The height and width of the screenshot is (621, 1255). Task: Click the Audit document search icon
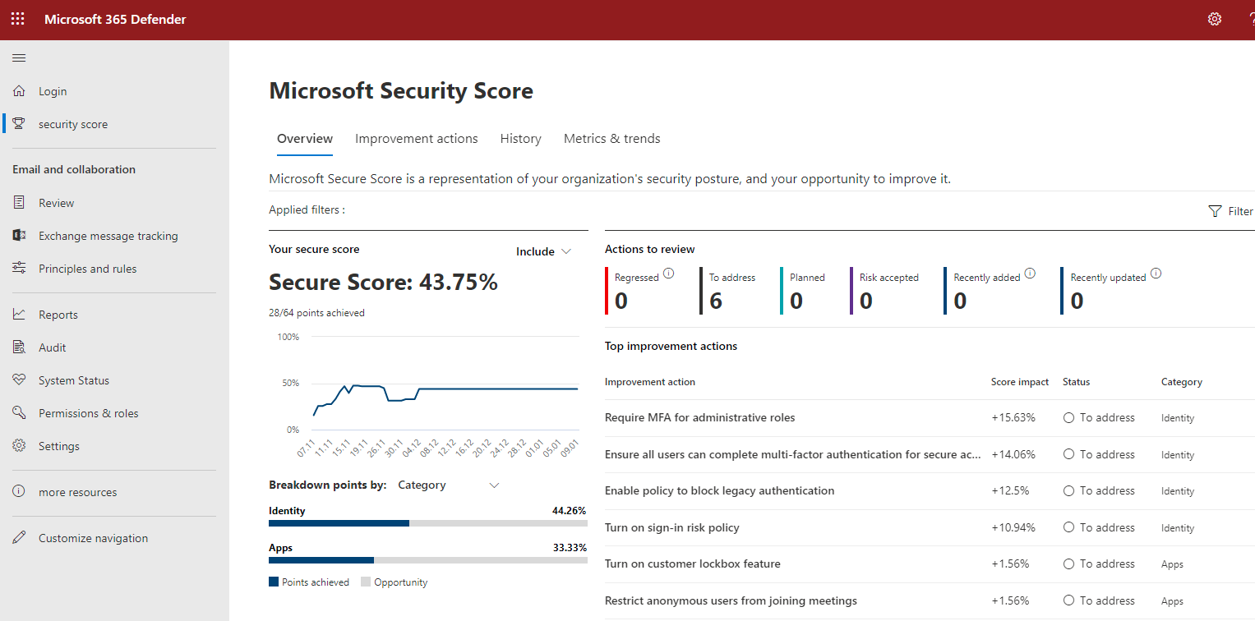coord(19,347)
